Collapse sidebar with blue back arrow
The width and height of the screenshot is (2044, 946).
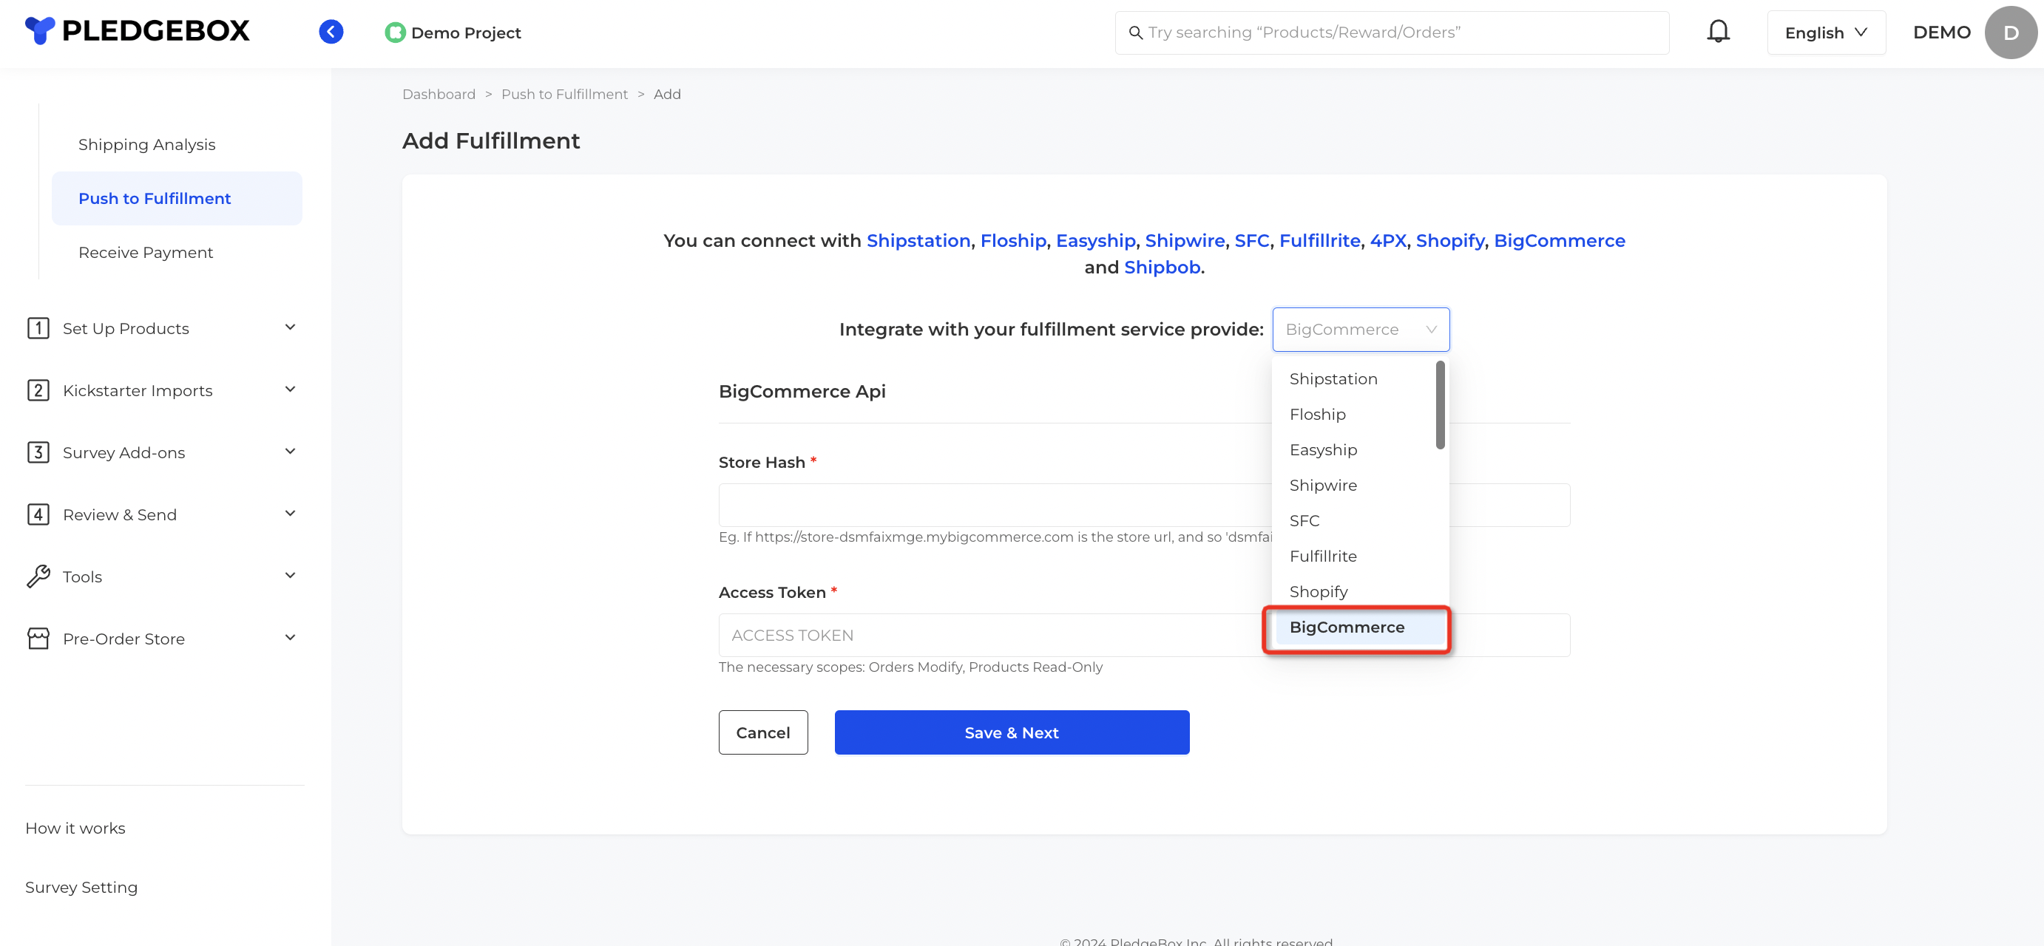331,32
